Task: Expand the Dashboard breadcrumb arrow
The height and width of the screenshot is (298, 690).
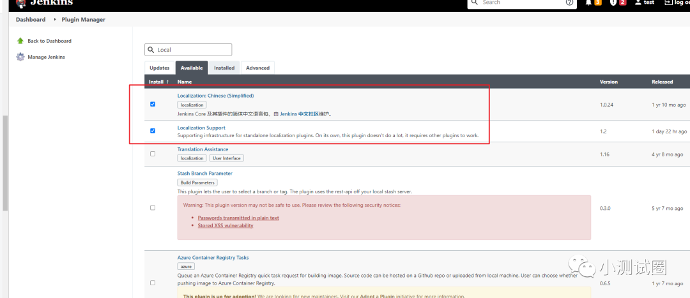Action: [x=55, y=20]
